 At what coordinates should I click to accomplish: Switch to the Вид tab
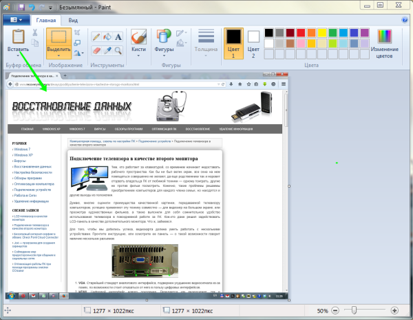point(74,21)
